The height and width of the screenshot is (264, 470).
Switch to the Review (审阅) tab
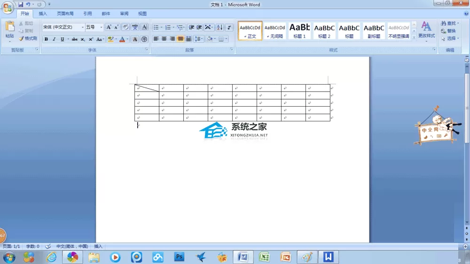coord(124,14)
